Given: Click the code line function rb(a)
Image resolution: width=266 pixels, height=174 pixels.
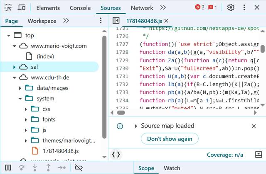Looking at the screenshot, I should (x=199, y=100).
